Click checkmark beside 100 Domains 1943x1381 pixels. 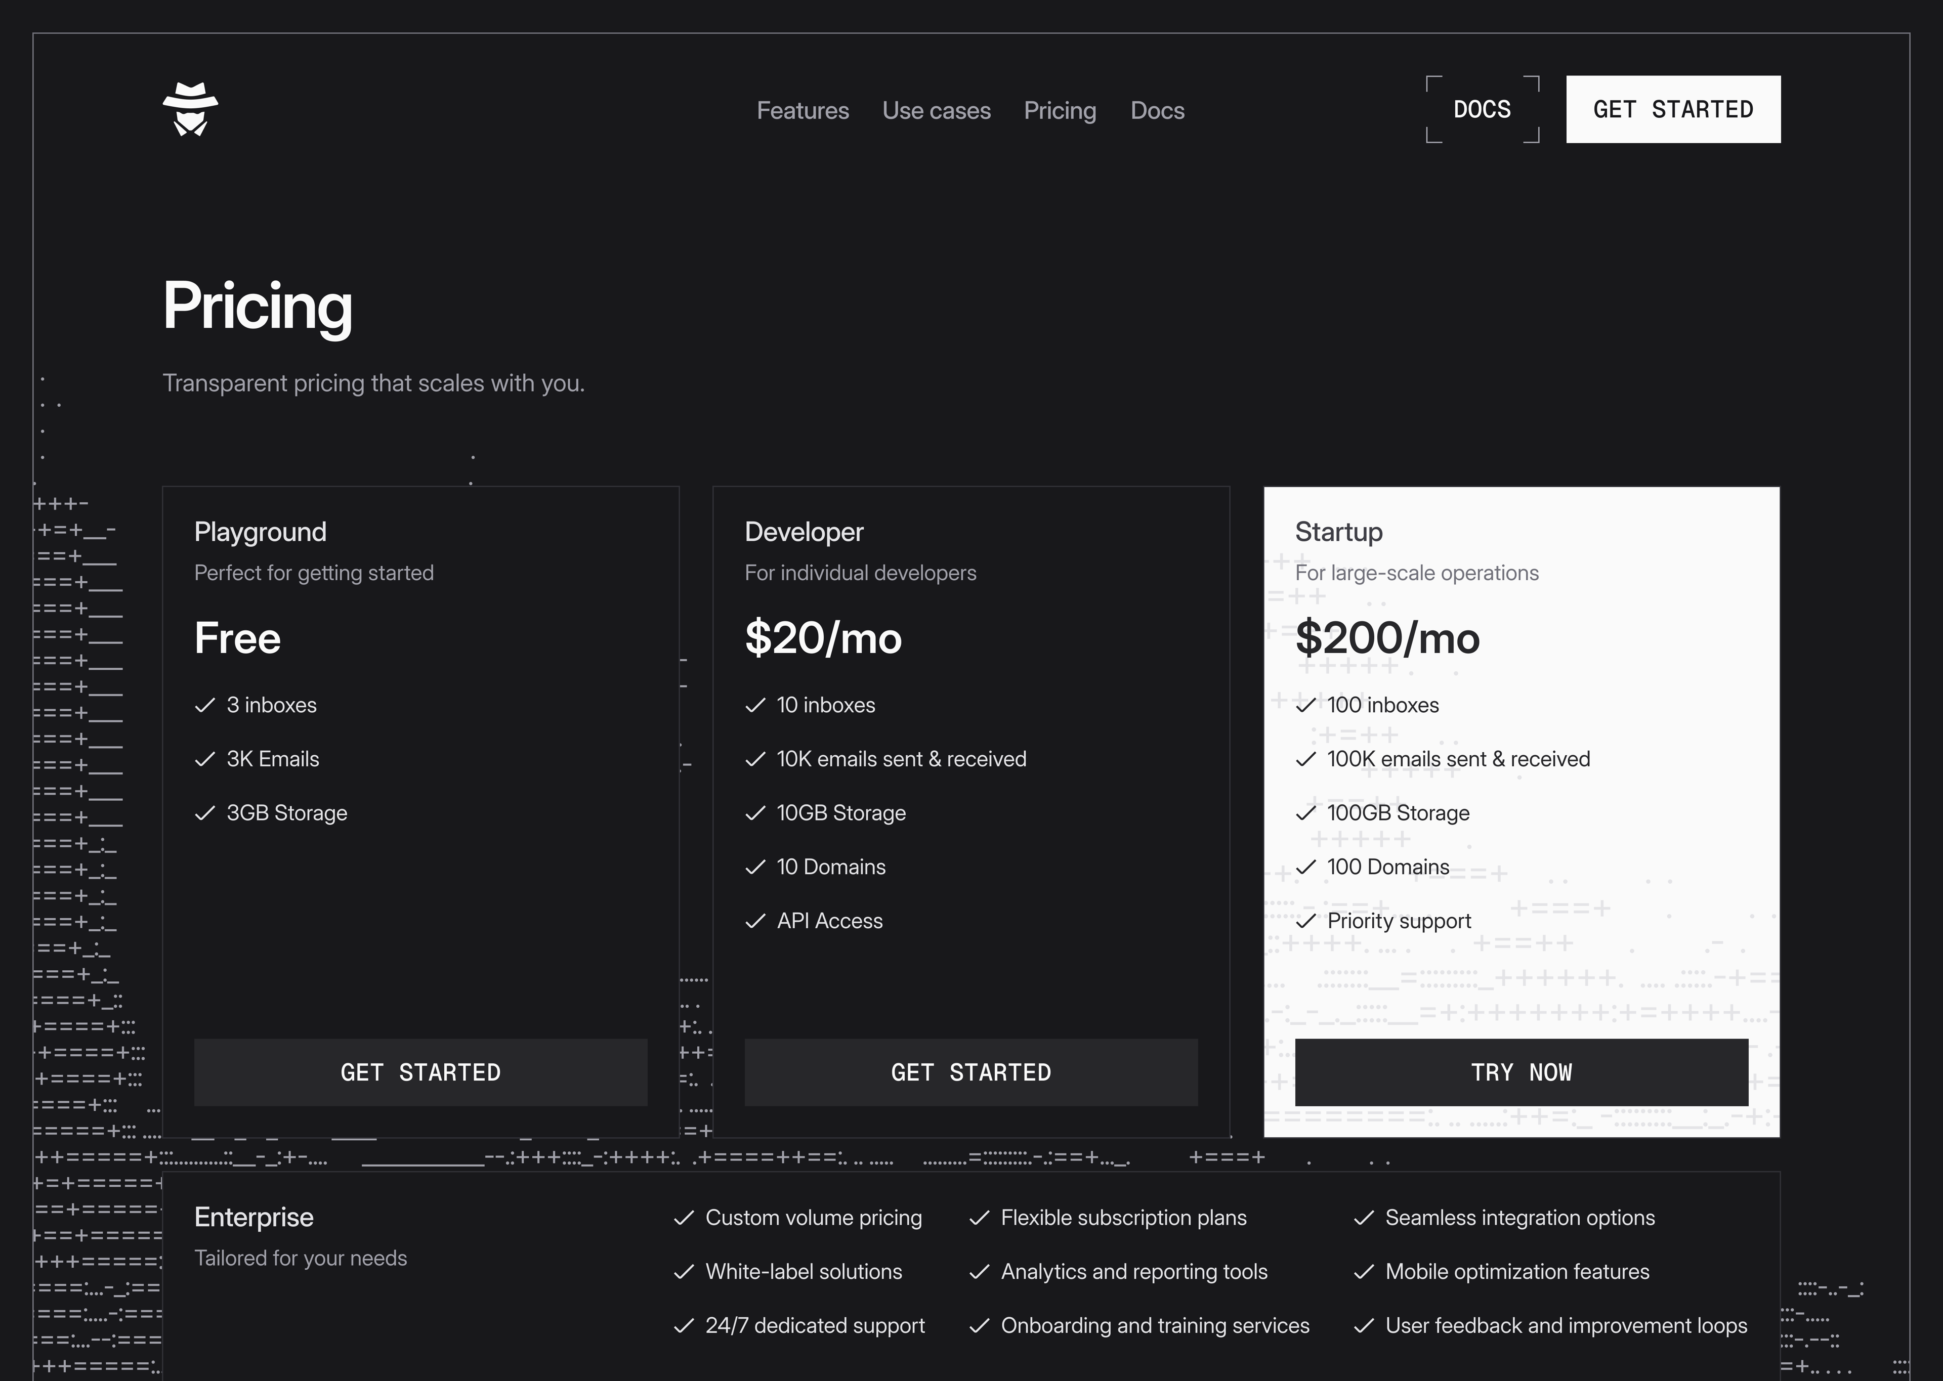coord(1306,867)
